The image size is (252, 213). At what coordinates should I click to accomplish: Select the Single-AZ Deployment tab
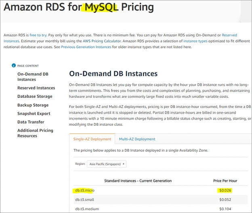click(x=92, y=139)
